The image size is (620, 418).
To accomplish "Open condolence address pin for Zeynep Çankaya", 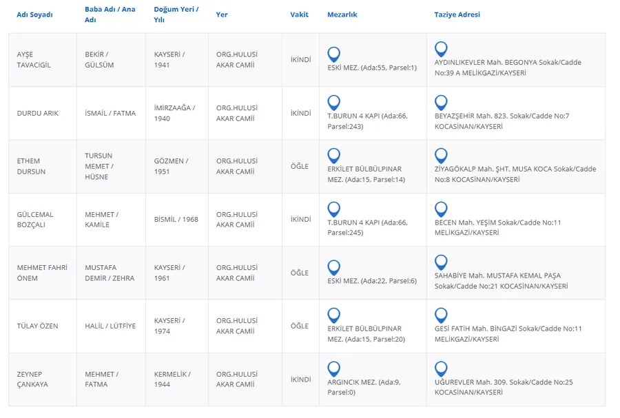I will (x=442, y=369).
